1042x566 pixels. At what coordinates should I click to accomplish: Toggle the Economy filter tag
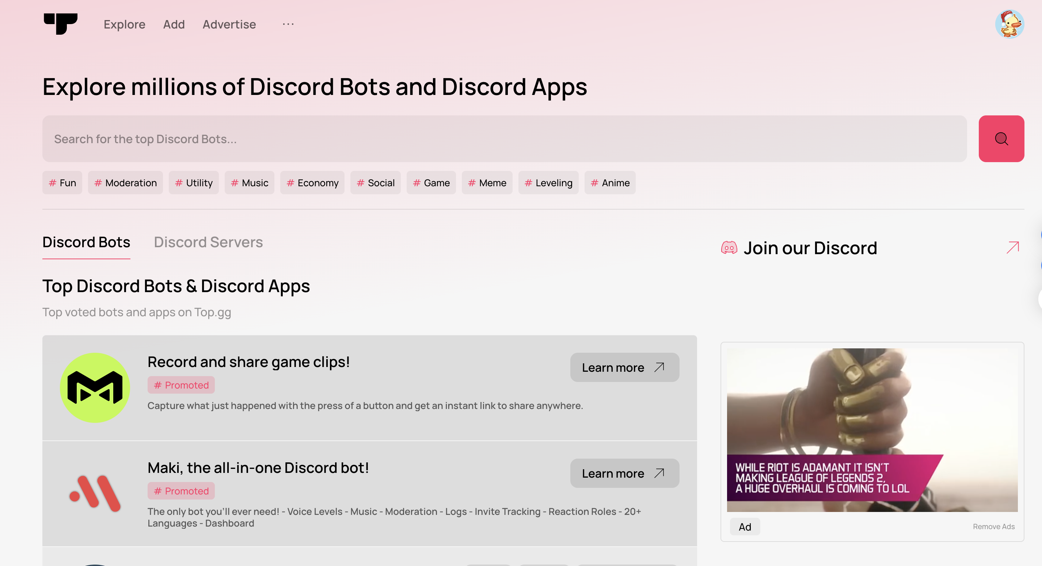312,183
